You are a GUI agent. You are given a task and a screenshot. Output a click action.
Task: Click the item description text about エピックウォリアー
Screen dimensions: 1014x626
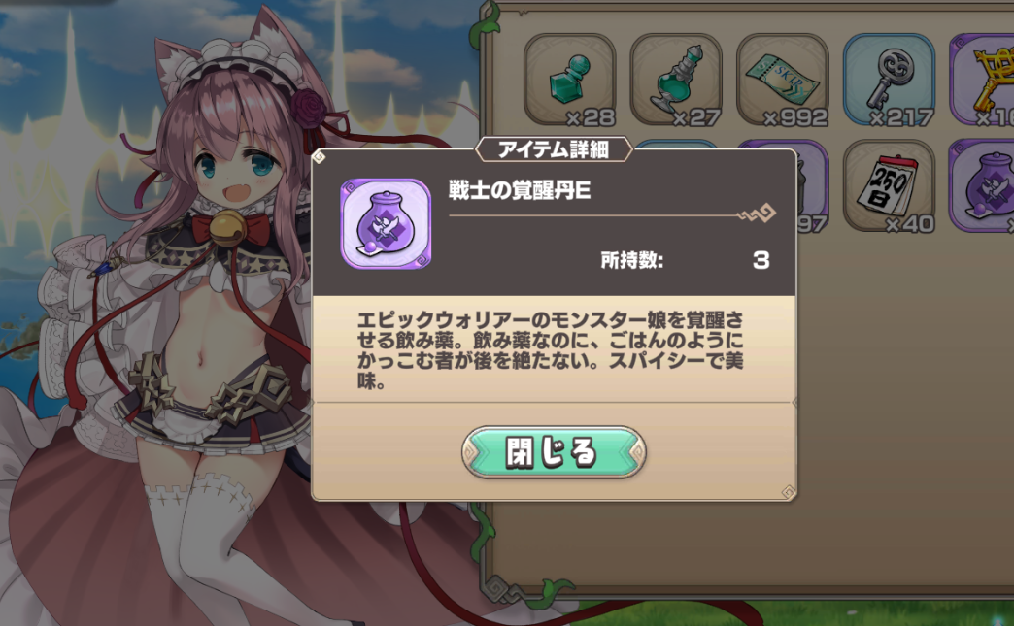click(x=551, y=350)
